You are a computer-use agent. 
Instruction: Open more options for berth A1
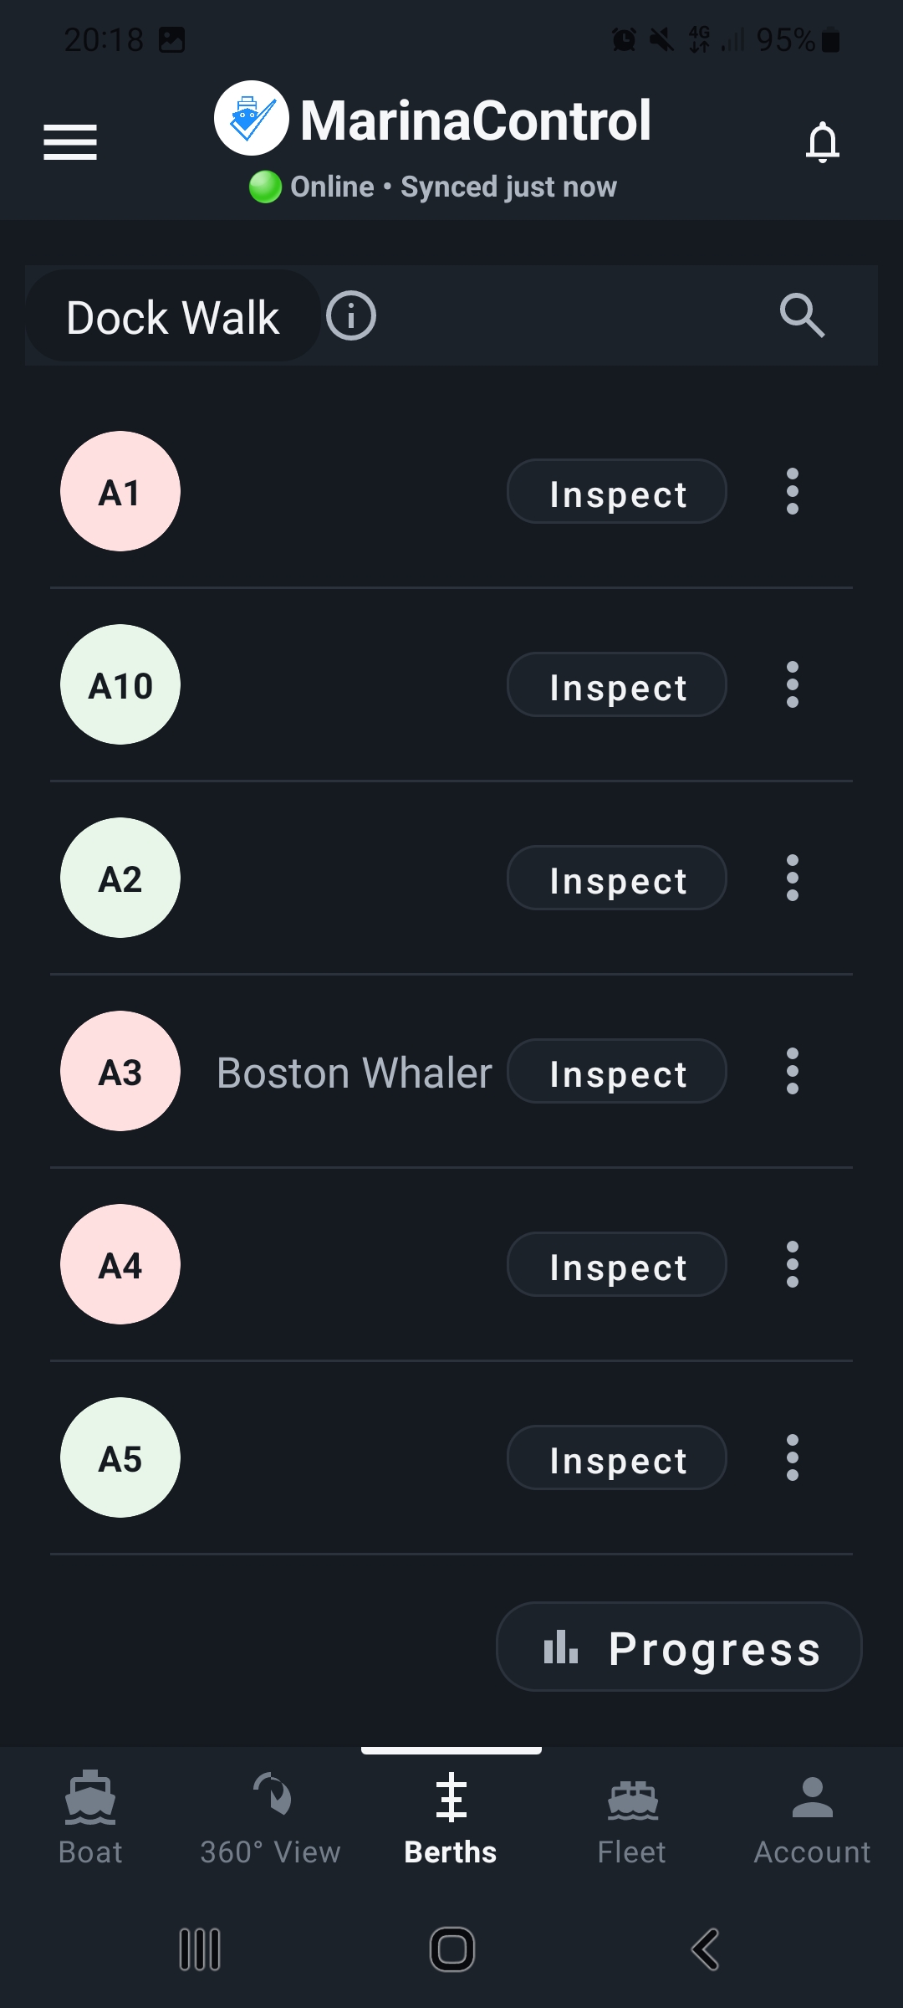pyautogui.click(x=793, y=491)
